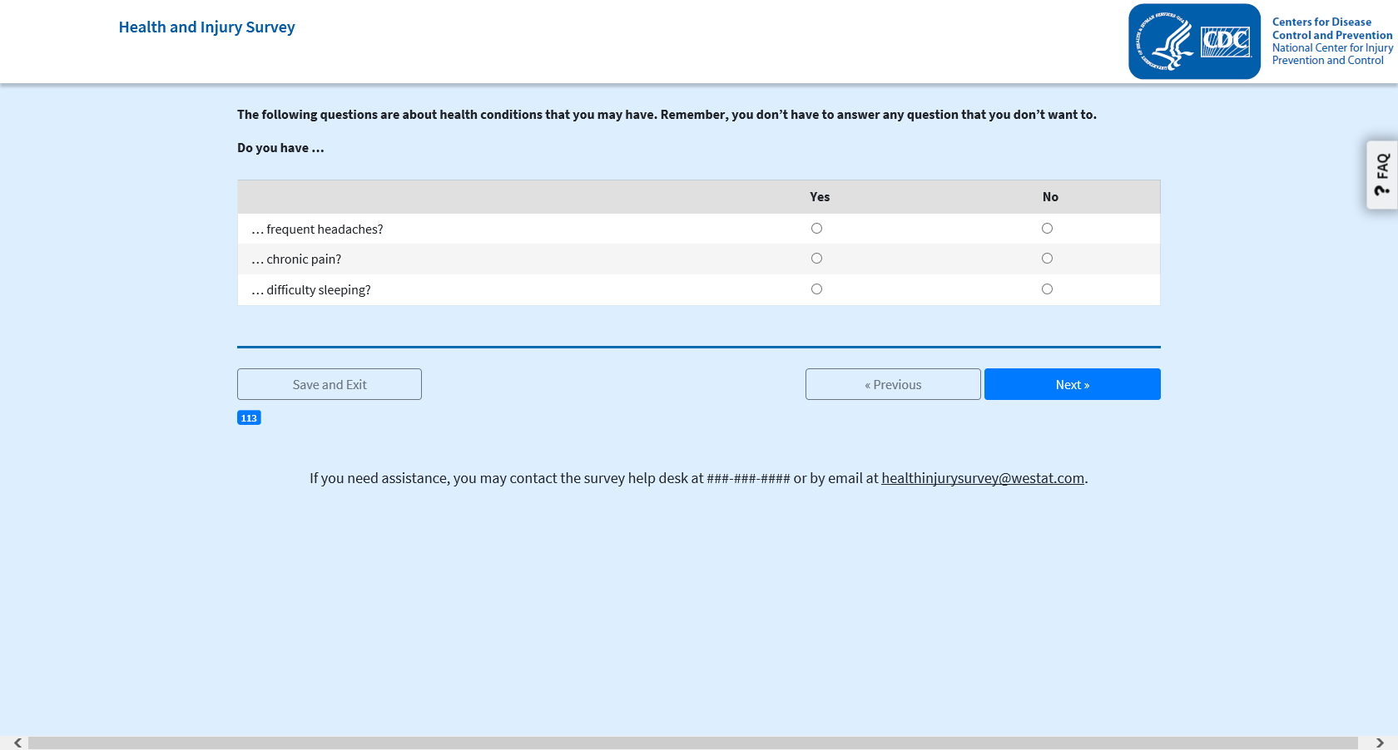Select No for frequent headaches
This screenshot has height=750, width=1398.
(x=1047, y=229)
